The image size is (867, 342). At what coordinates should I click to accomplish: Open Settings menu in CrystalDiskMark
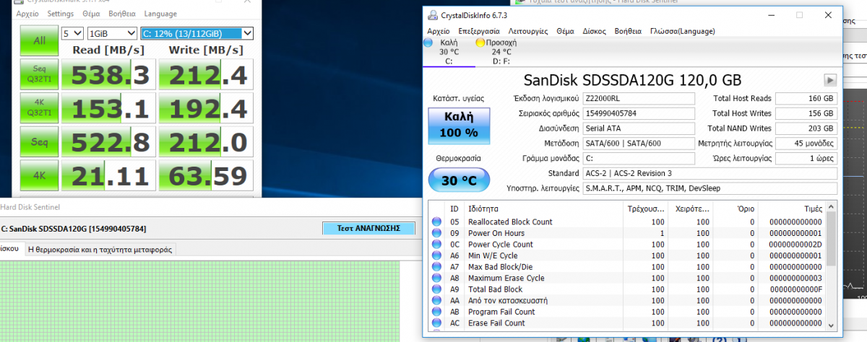(x=61, y=14)
